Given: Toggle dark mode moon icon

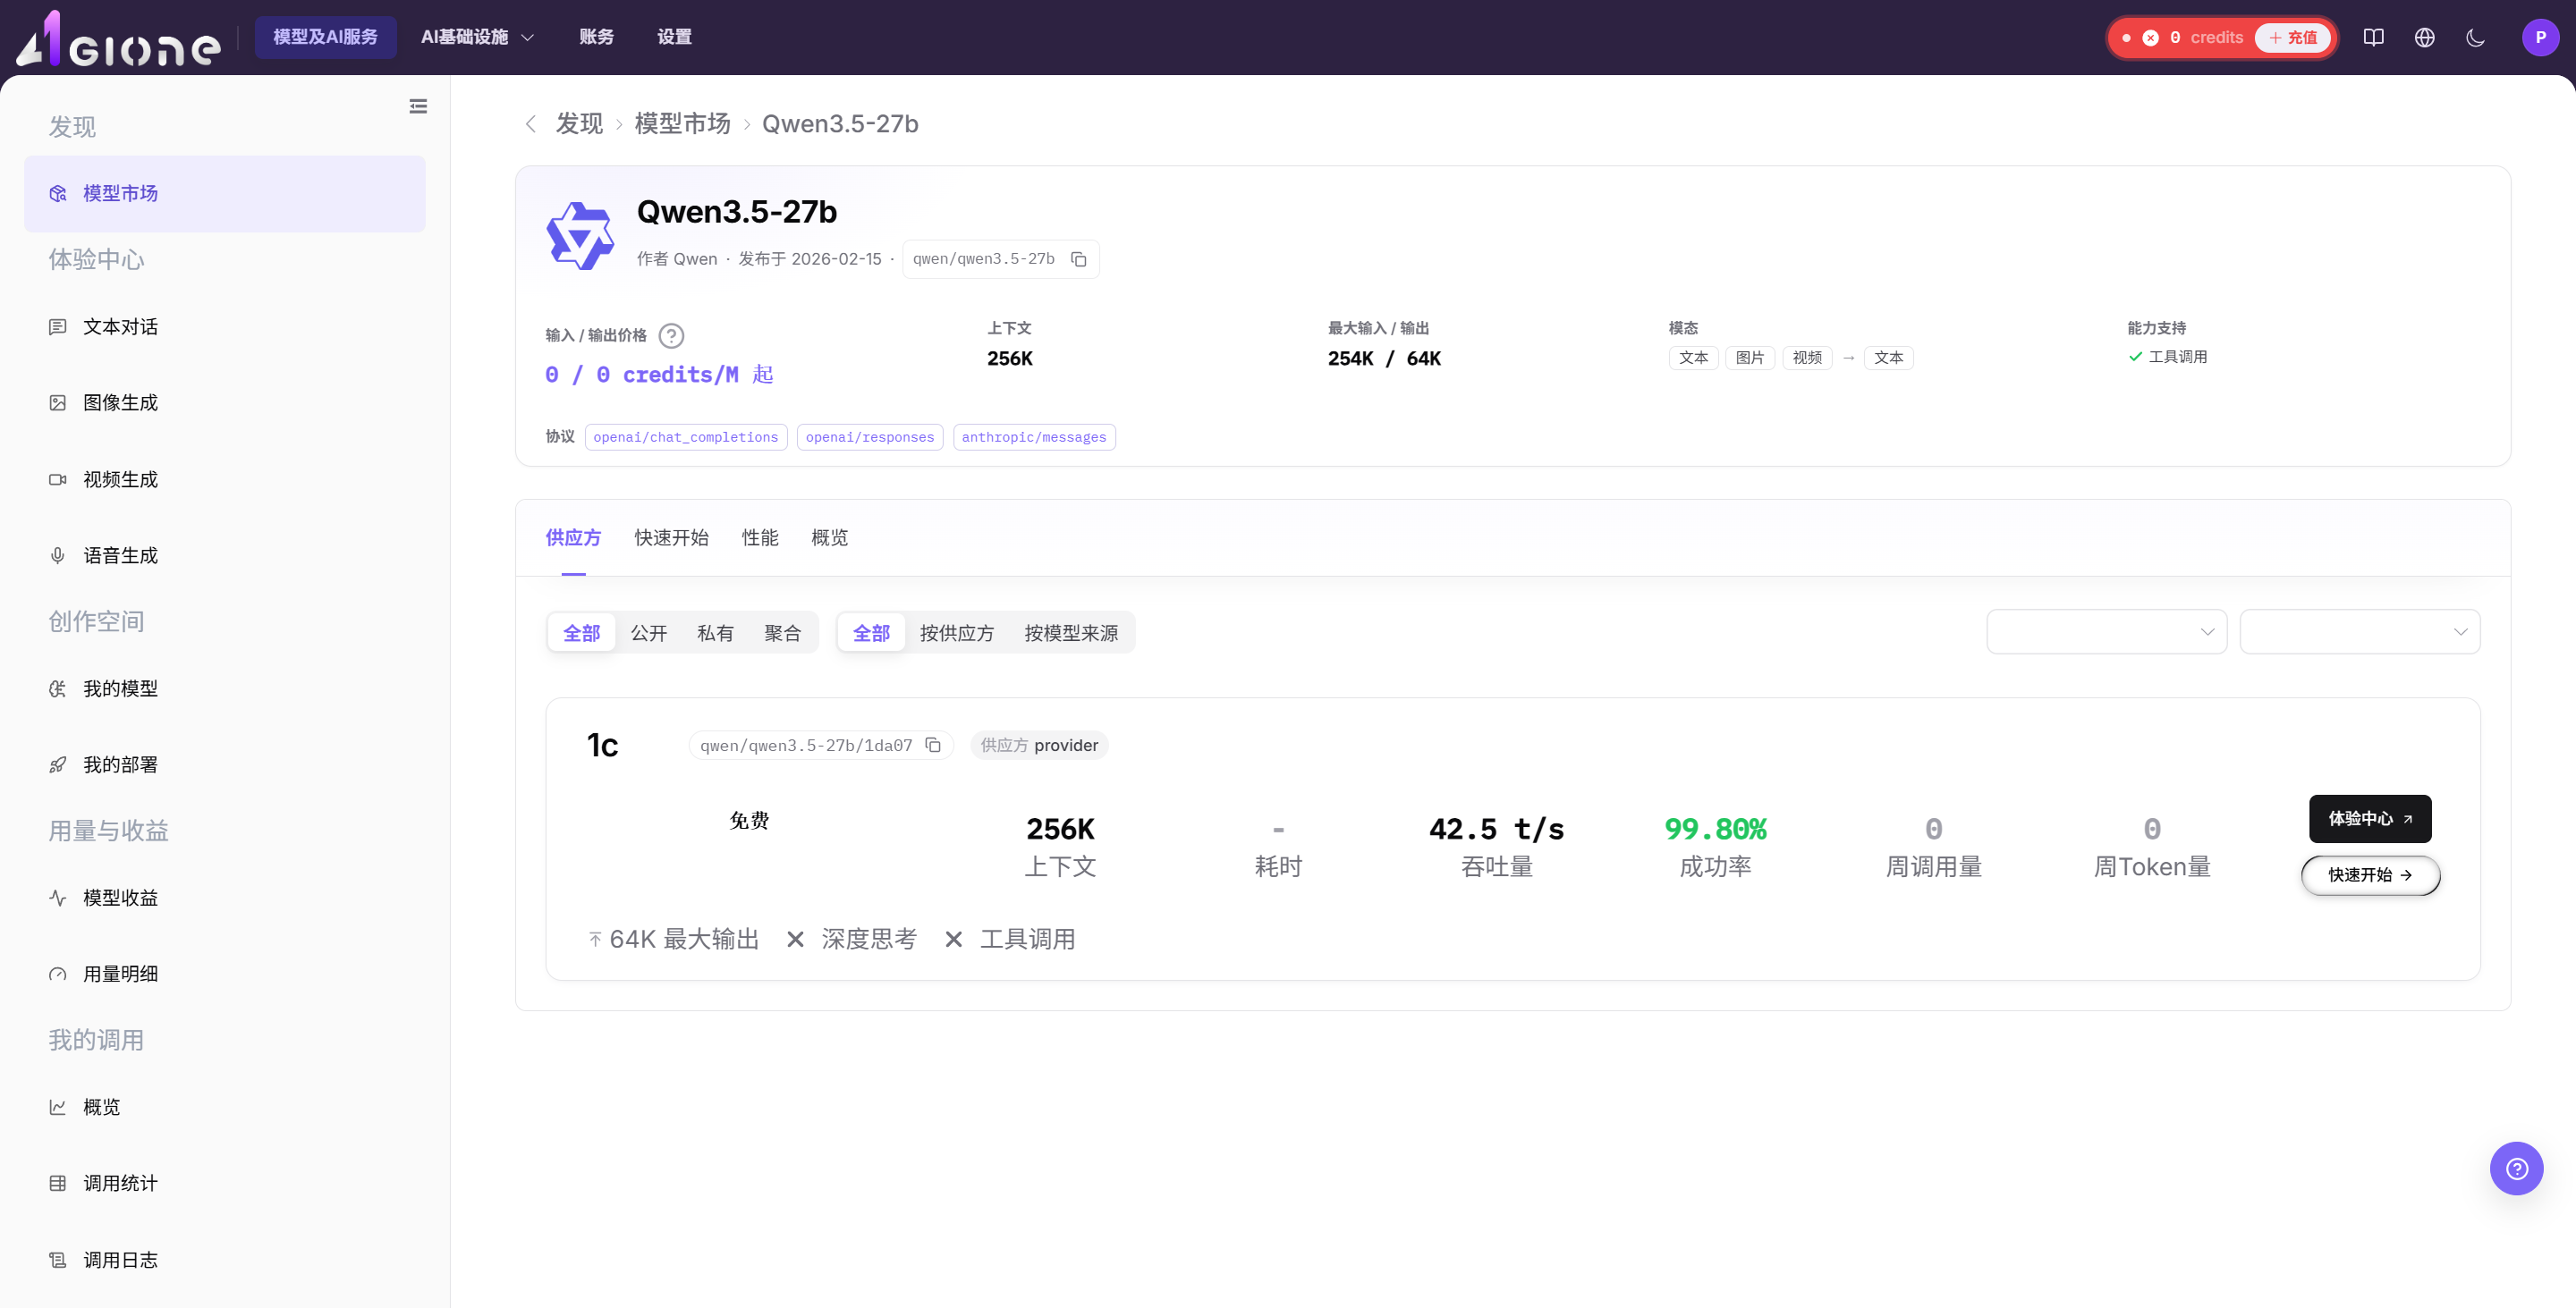Looking at the screenshot, I should pyautogui.click(x=2475, y=37).
